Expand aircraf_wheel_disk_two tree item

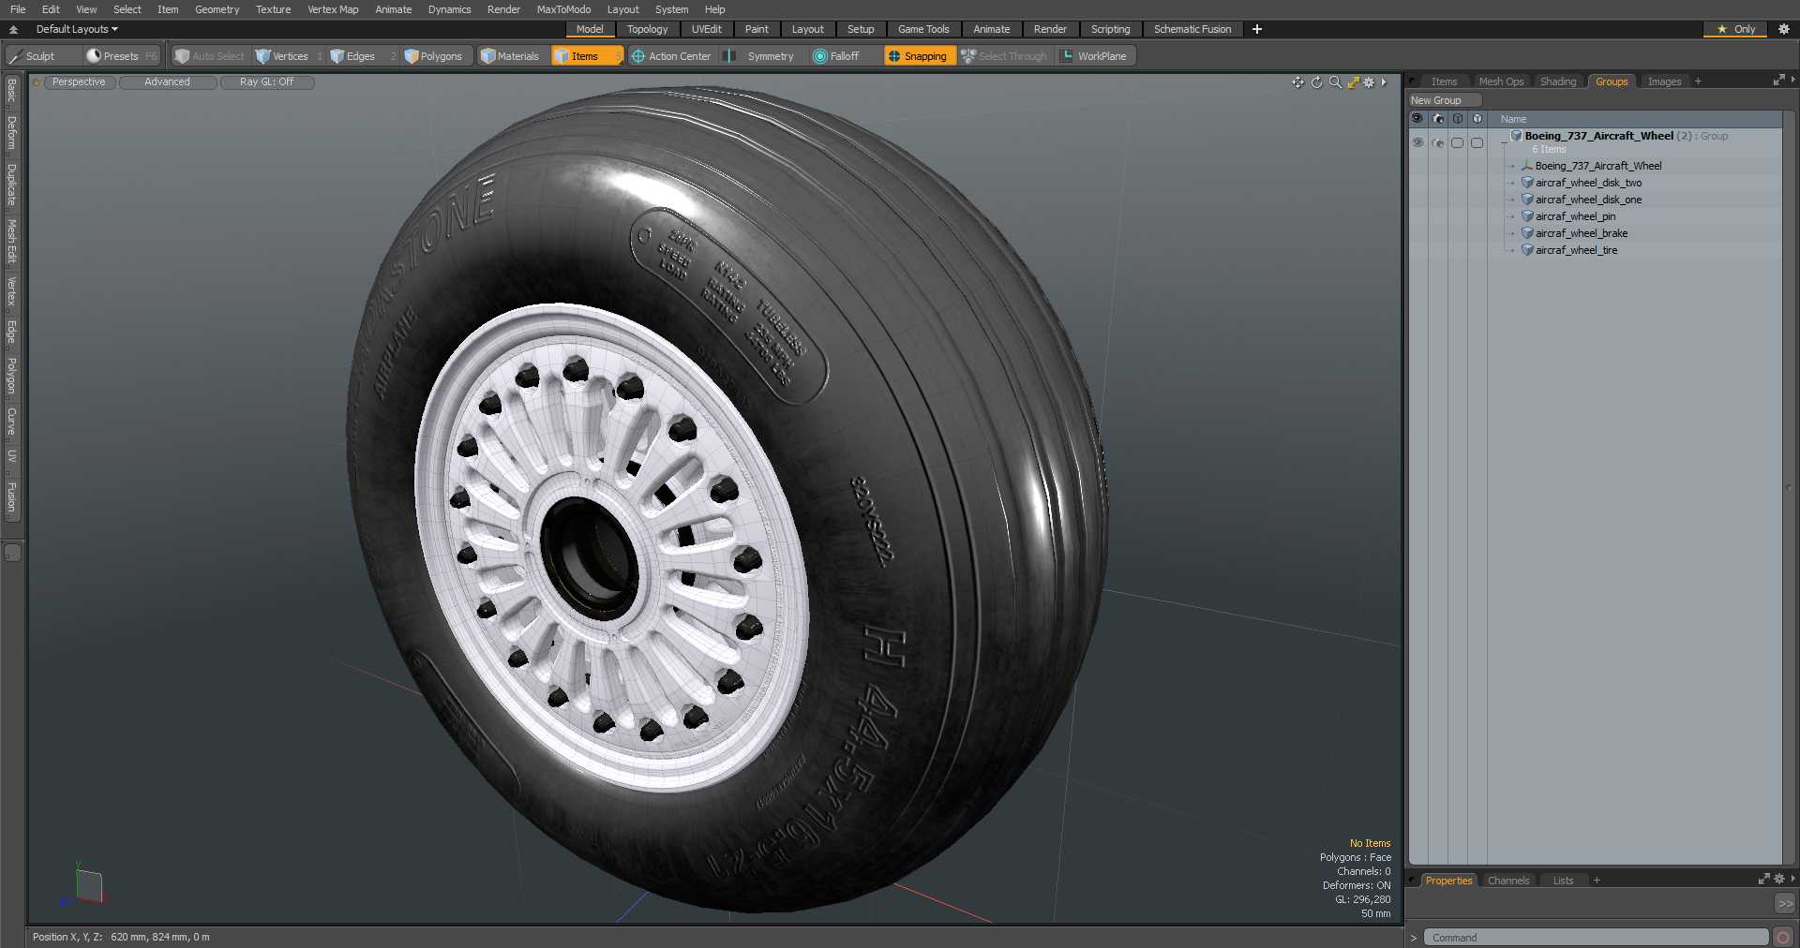click(x=1512, y=183)
